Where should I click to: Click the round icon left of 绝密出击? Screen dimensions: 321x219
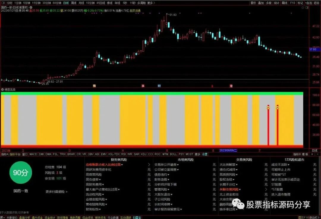[x=2, y=90]
